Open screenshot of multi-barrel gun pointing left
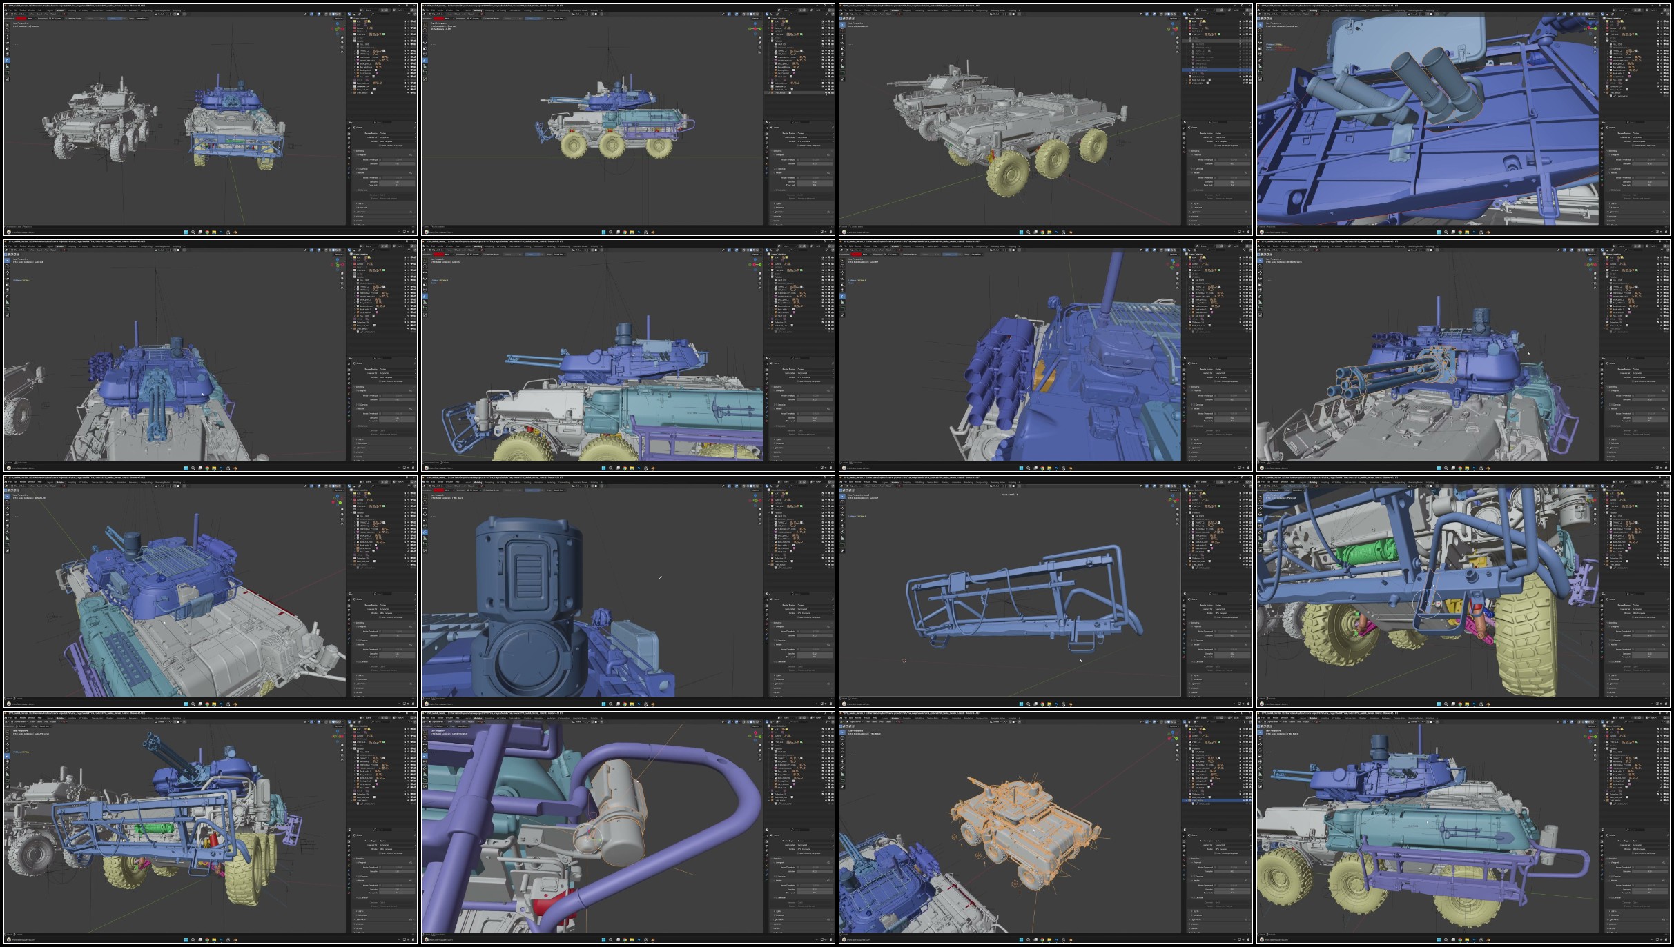The width and height of the screenshot is (1674, 947). tap(1463, 356)
